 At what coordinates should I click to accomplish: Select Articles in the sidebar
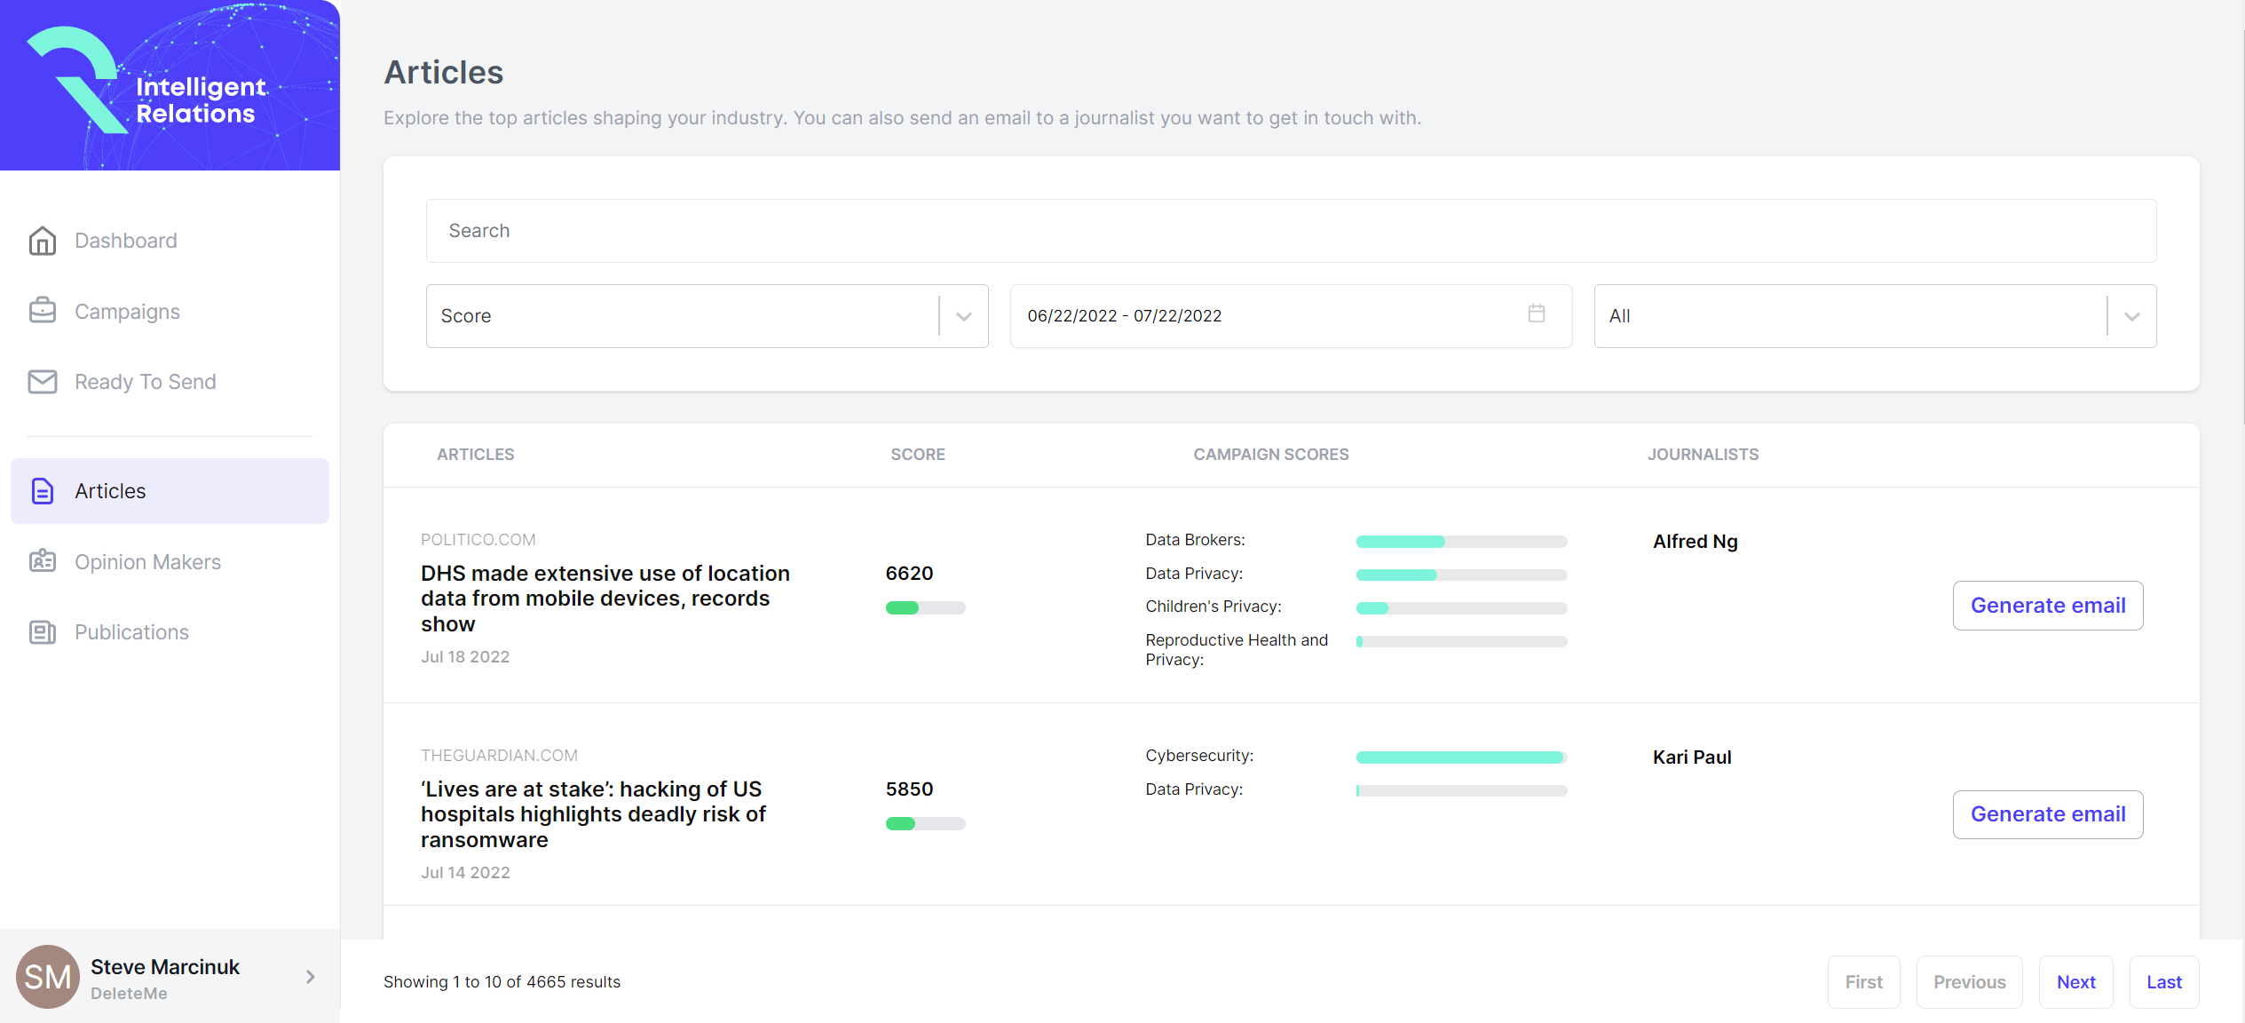(170, 491)
